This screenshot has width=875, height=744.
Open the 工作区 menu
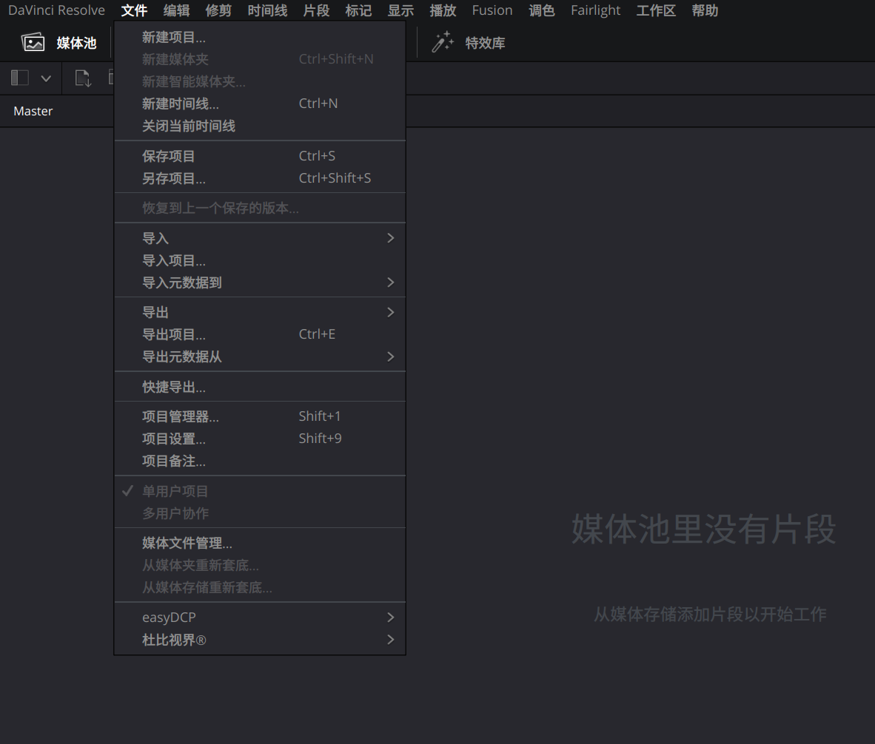pyautogui.click(x=656, y=10)
